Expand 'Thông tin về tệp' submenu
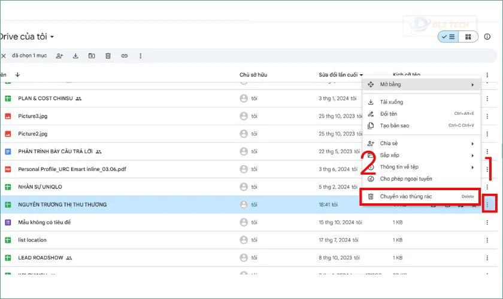 pyautogui.click(x=422, y=167)
